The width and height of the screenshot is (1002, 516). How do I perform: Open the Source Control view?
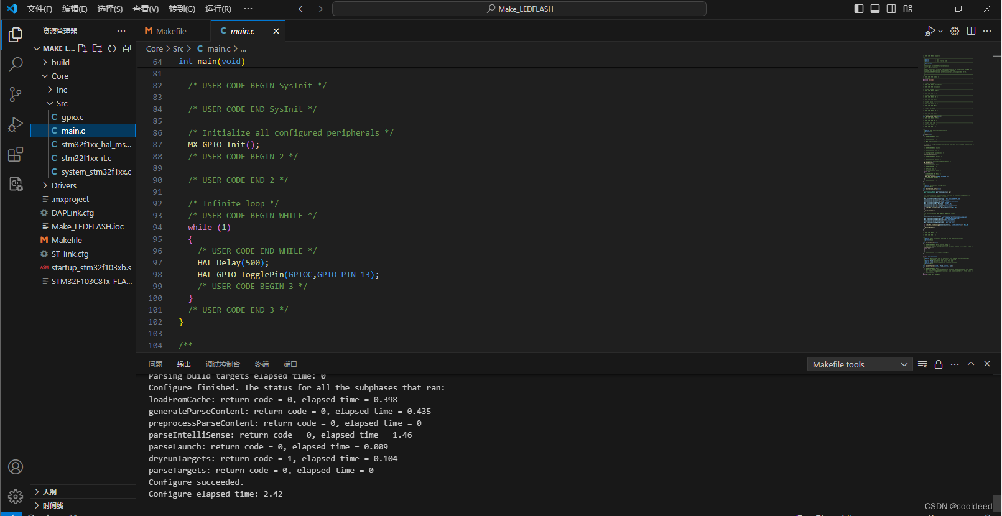tap(16, 94)
